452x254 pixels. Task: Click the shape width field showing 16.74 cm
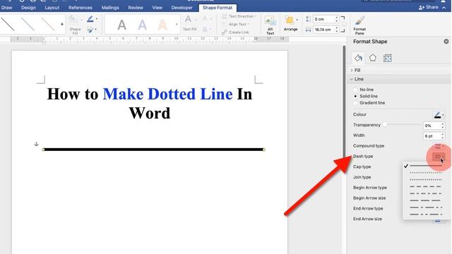[323, 30]
